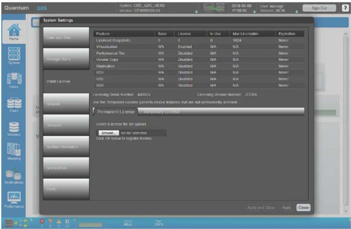Open the Ports settings tab

click(x=66, y=189)
